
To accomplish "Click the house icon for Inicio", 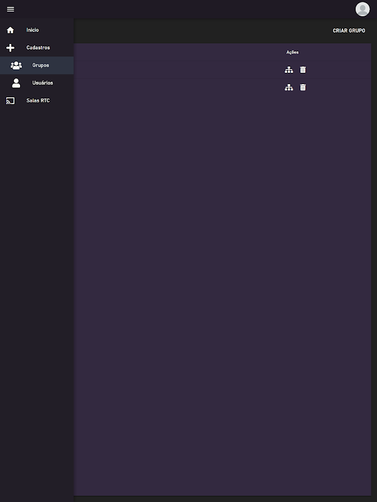I will click(x=10, y=30).
